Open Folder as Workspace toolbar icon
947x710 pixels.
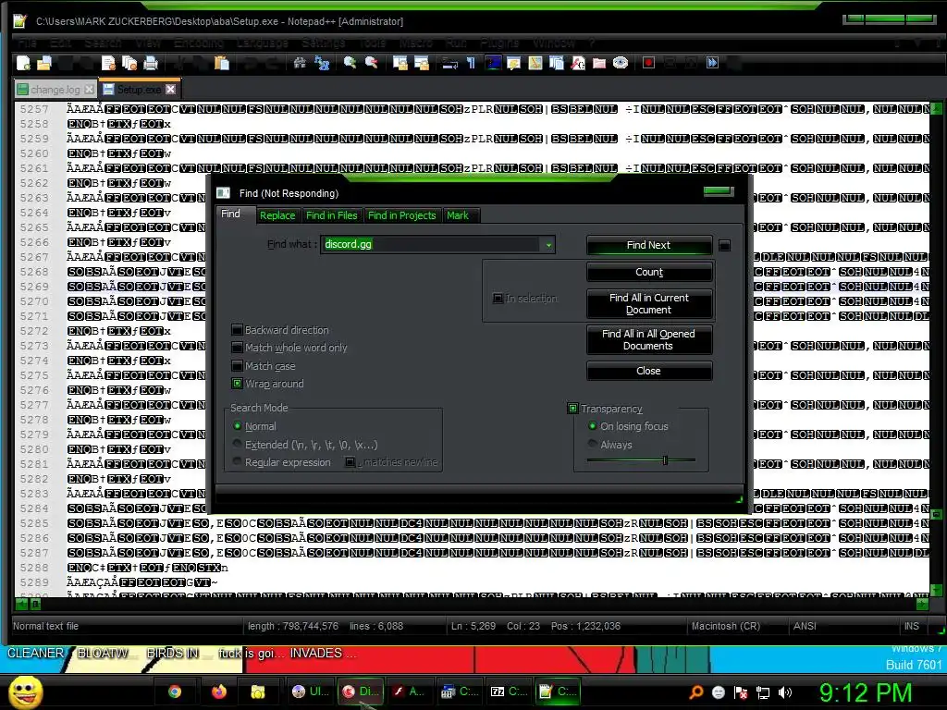pos(599,63)
